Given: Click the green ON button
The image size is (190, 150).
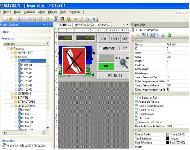Looking at the screenshot, I should [x=106, y=66].
